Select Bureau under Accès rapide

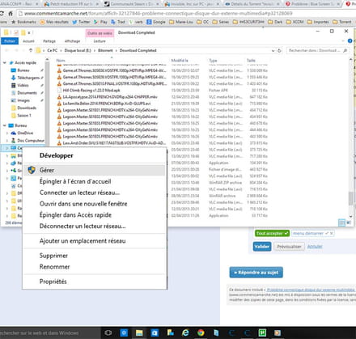pos(23,70)
